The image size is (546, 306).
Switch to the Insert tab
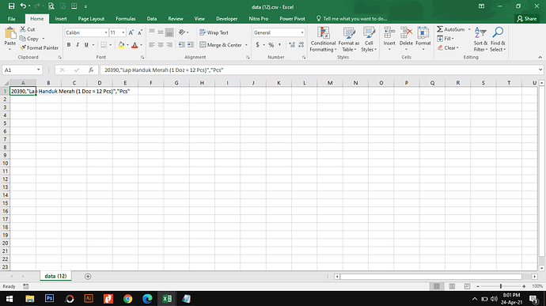coord(61,19)
